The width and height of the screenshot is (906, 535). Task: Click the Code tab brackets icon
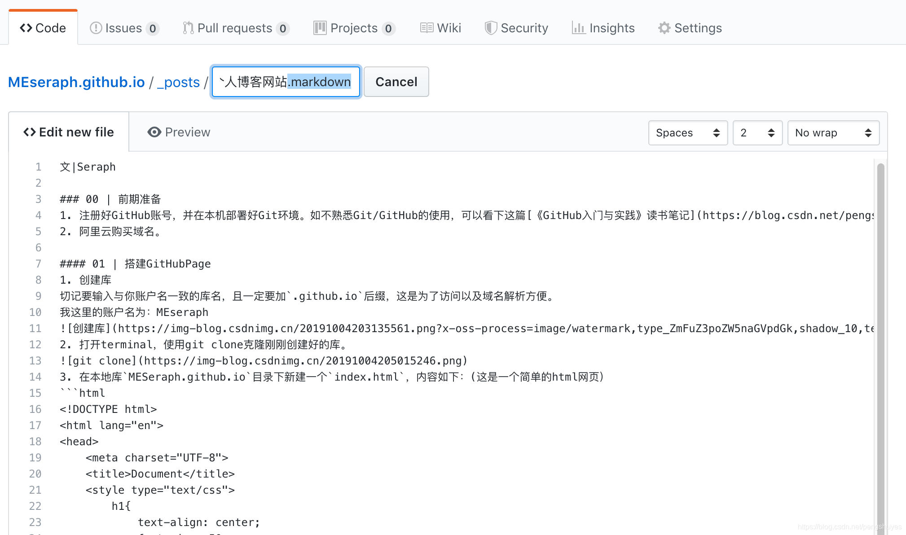pos(26,28)
